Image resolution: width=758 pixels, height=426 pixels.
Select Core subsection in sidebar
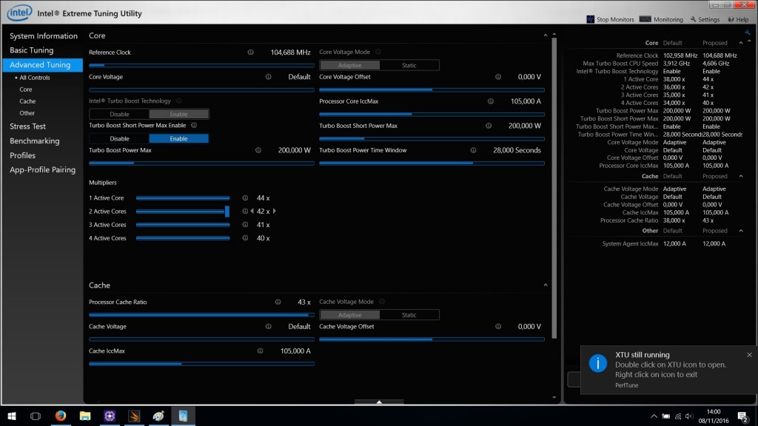pyautogui.click(x=26, y=89)
